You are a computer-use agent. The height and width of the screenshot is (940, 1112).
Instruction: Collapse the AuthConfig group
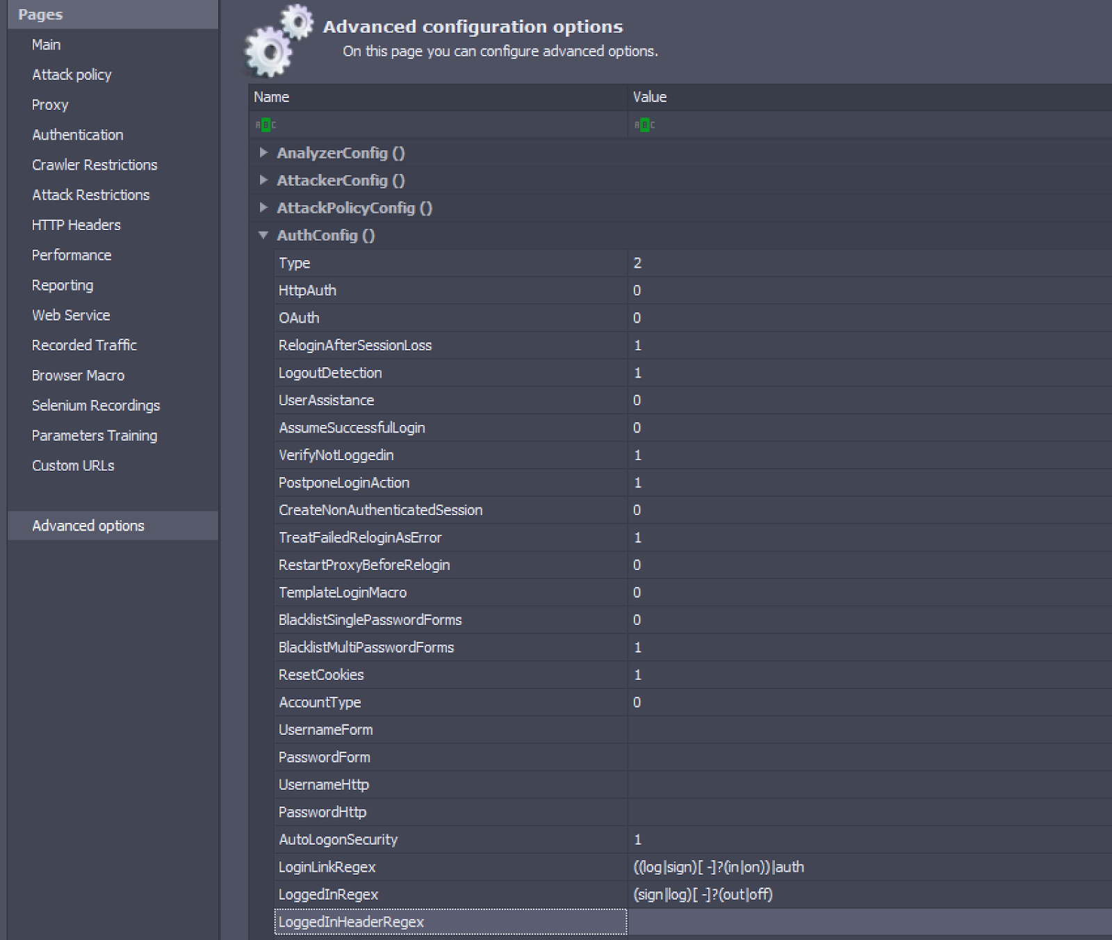(263, 235)
